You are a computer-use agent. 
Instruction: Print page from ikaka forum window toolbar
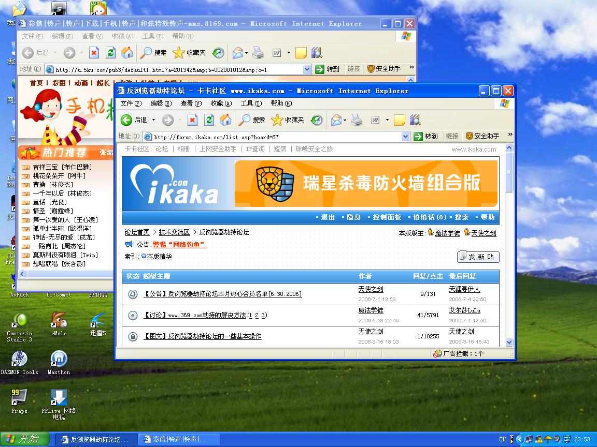coord(357,120)
